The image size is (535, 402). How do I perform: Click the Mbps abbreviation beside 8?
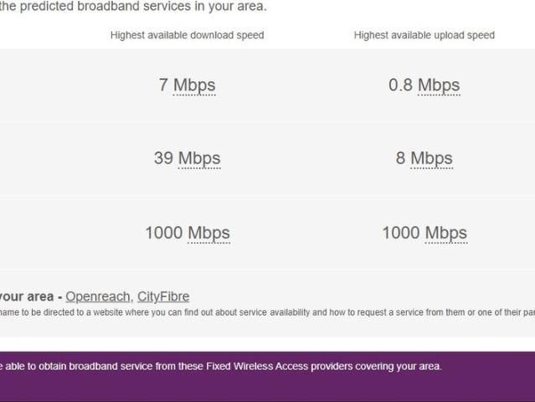coord(431,158)
